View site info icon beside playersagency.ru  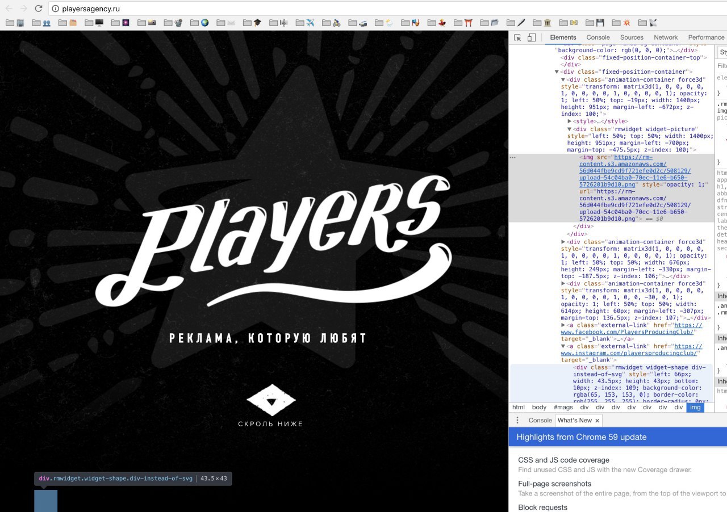pyautogui.click(x=56, y=9)
